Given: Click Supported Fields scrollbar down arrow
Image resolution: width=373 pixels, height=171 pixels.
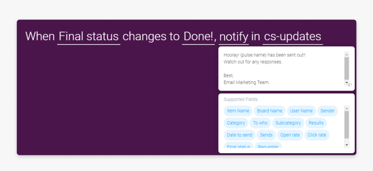Looking at the screenshot, I should click(x=347, y=145).
